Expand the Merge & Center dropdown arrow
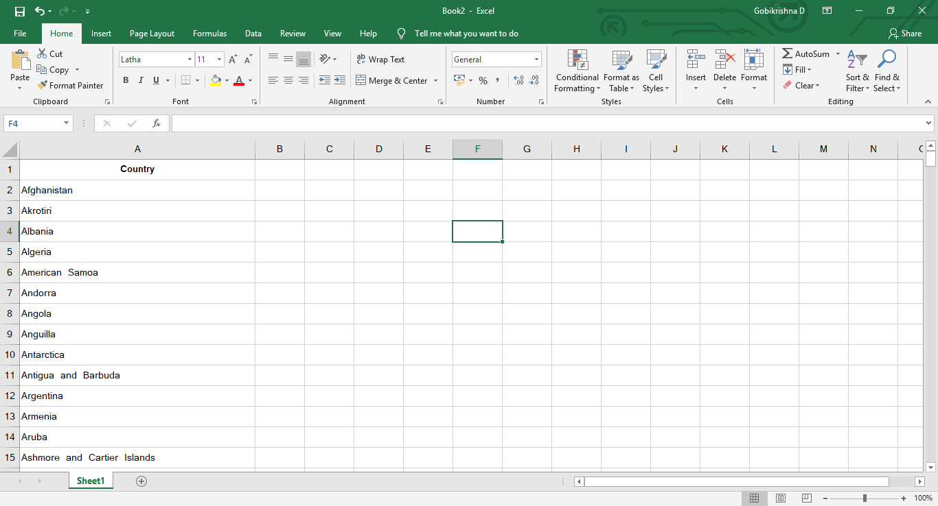 point(435,81)
